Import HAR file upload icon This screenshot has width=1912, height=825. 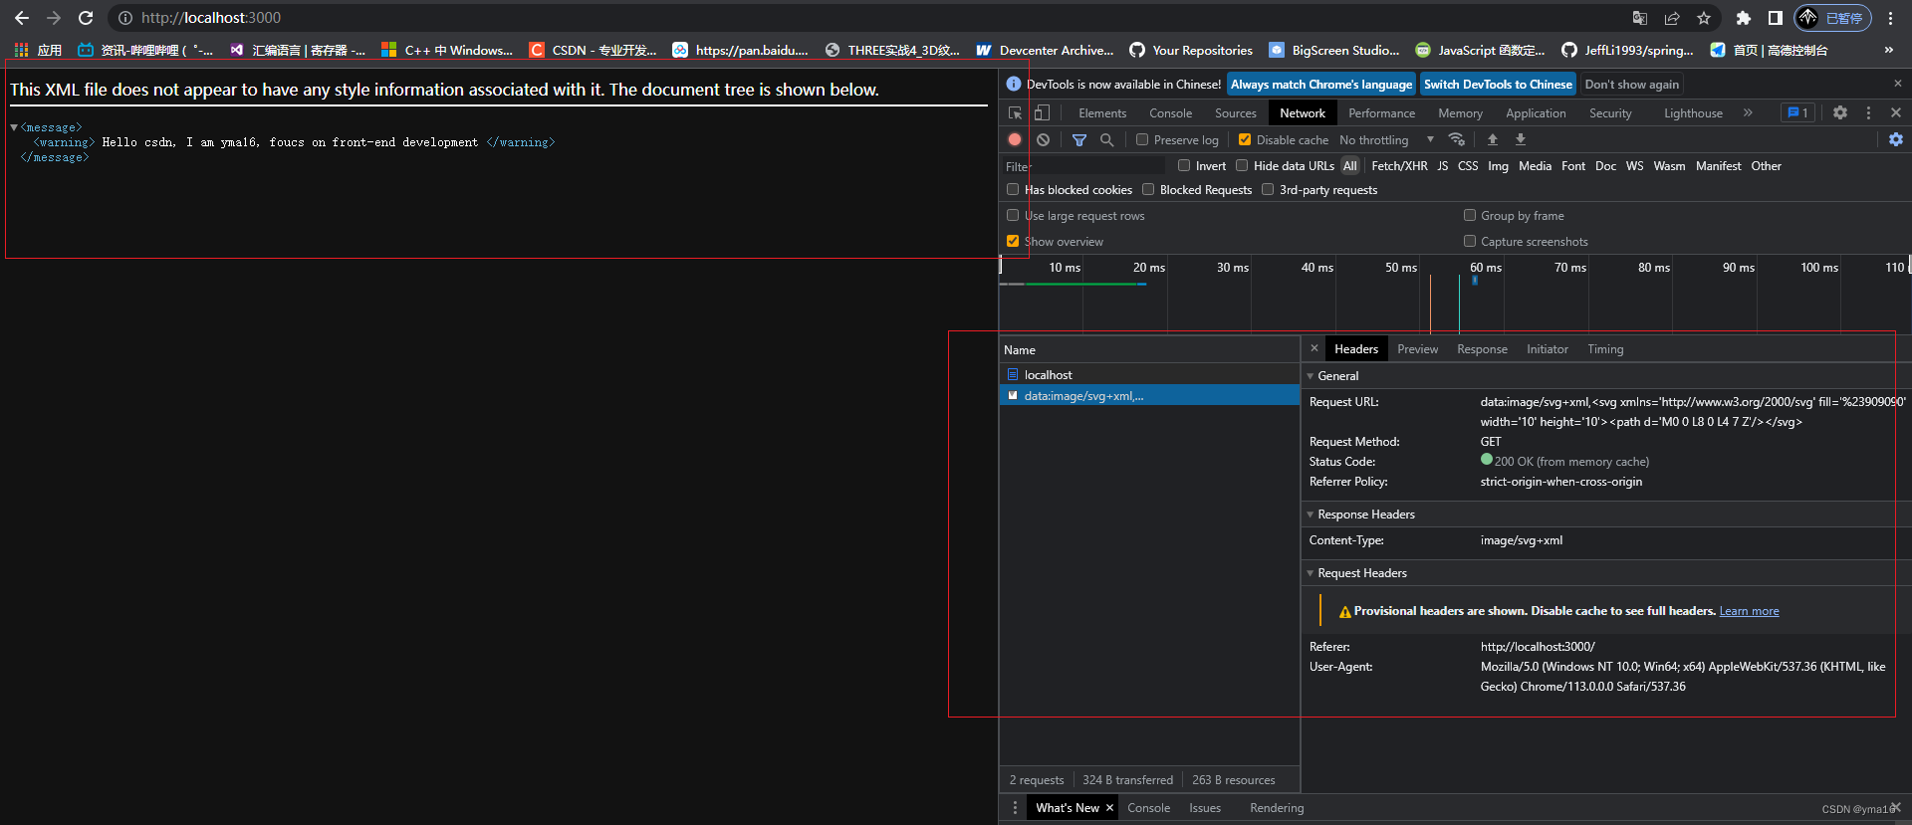pyautogui.click(x=1493, y=139)
